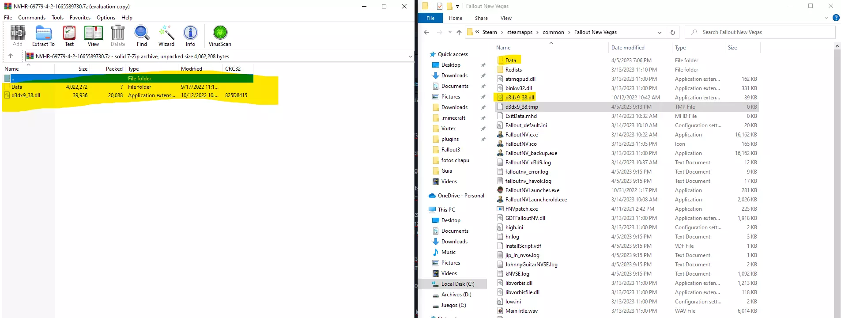Switch to the Share ribbon tab
Image resolution: width=841 pixels, height=318 pixels.
click(x=481, y=18)
